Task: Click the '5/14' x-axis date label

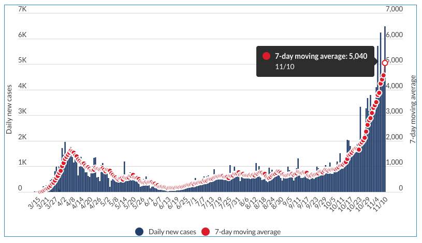Action: 121,203
